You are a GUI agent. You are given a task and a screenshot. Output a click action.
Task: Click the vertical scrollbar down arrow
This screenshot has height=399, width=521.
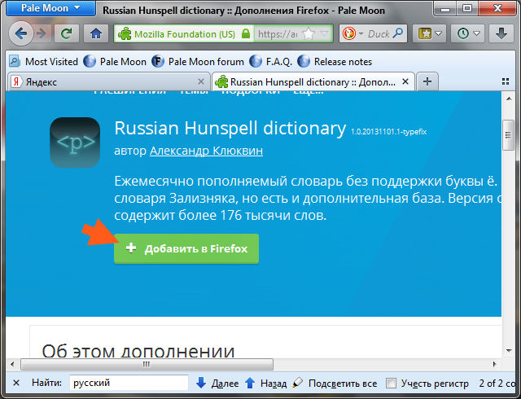pos(509,351)
